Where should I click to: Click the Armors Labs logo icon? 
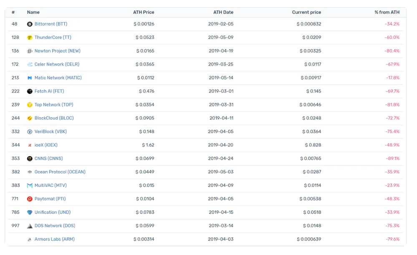30,239
